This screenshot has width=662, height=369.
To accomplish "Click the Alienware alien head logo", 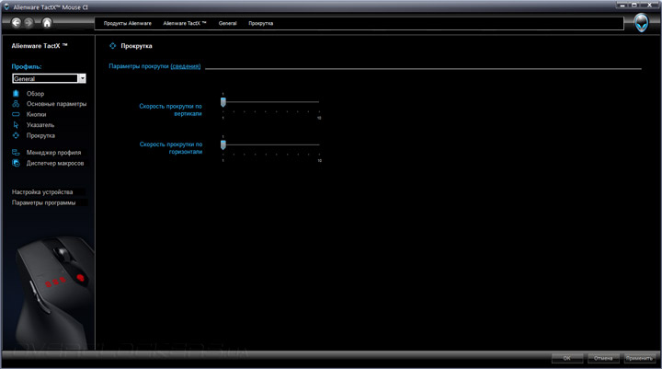I will (x=642, y=23).
